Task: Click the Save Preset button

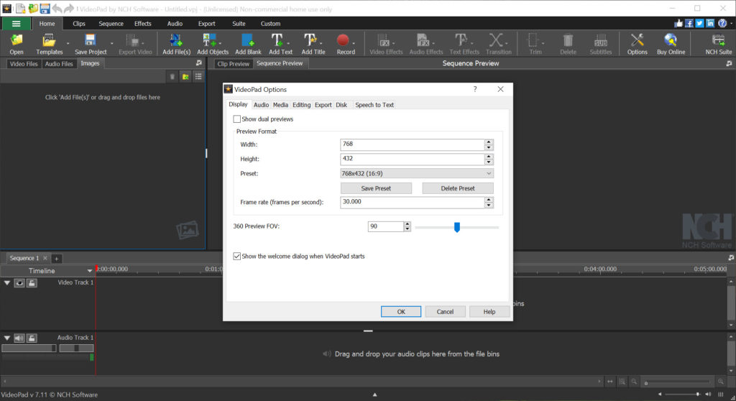Action: pyautogui.click(x=376, y=188)
